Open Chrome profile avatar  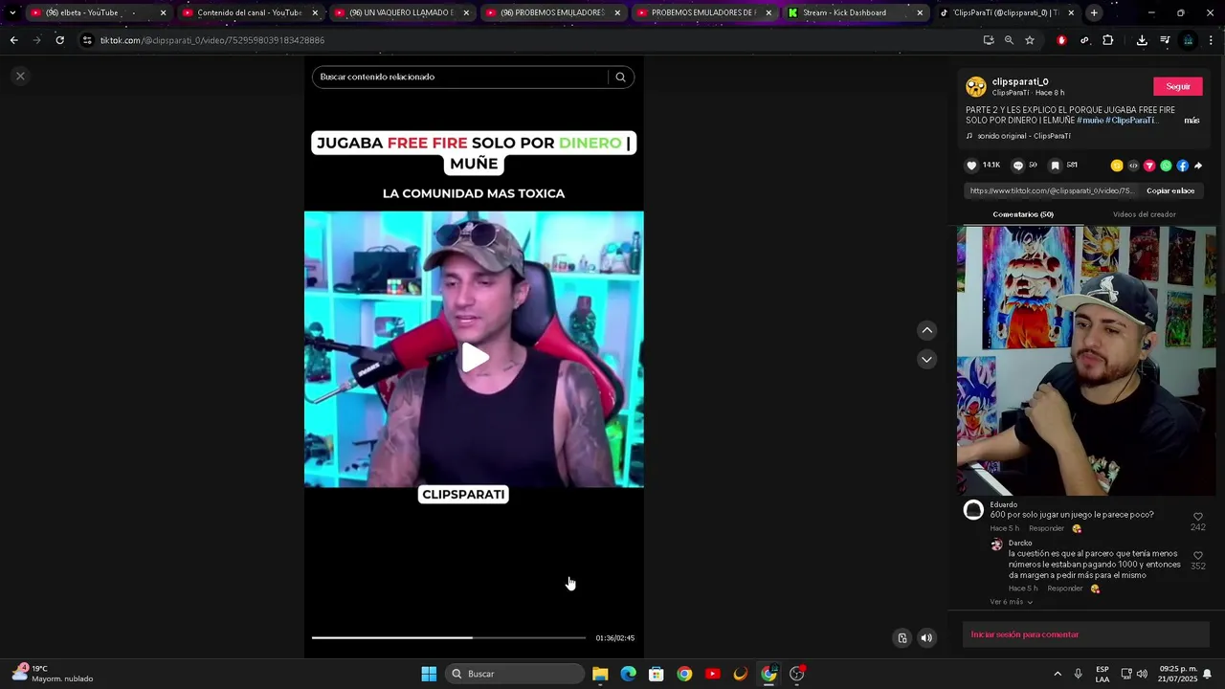pyautogui.click(x=1188, y=40)
